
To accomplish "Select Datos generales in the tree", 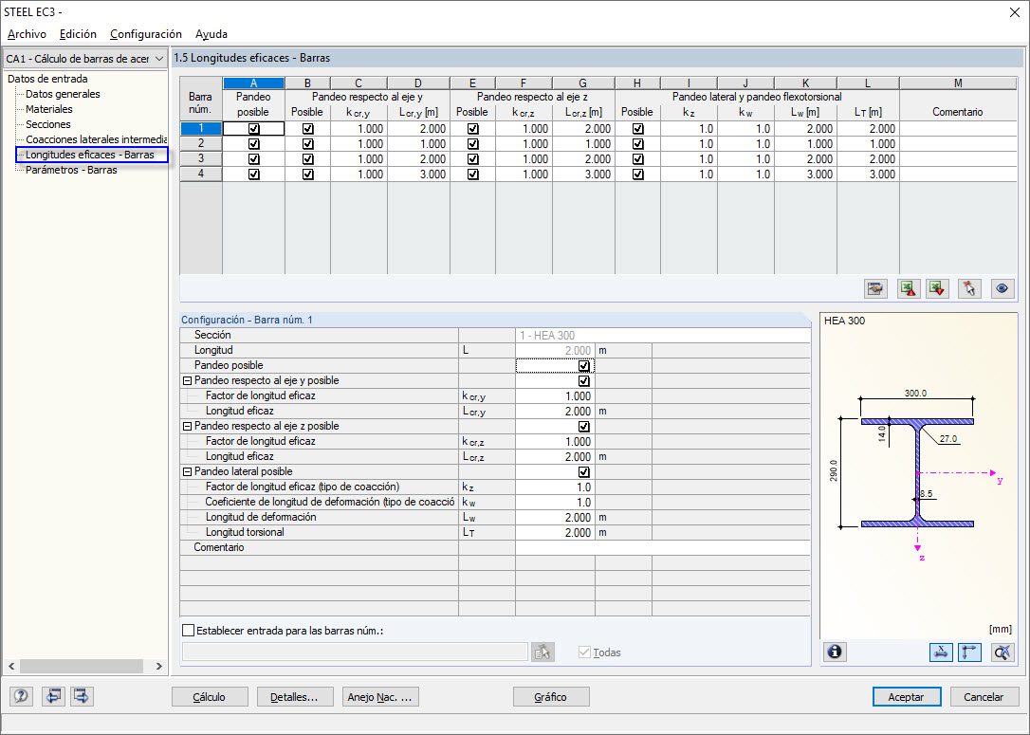I will click(x=63, y=94).
